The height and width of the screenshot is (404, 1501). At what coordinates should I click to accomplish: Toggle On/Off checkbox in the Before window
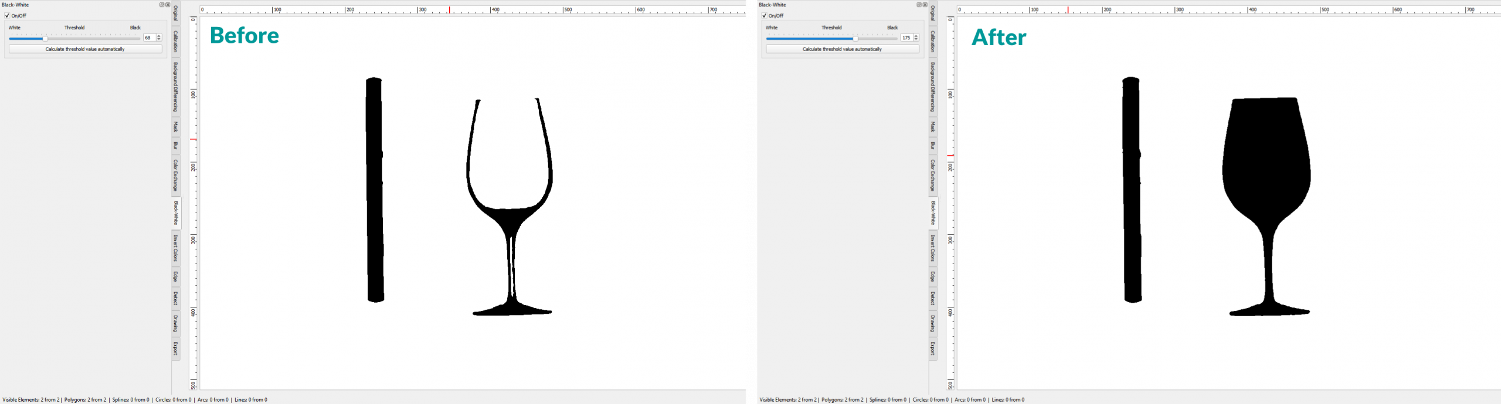[x=7, y=16]
